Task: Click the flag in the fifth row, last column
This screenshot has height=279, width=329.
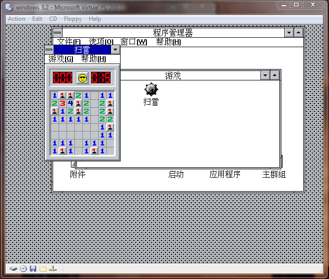Action: click(110, 127)
